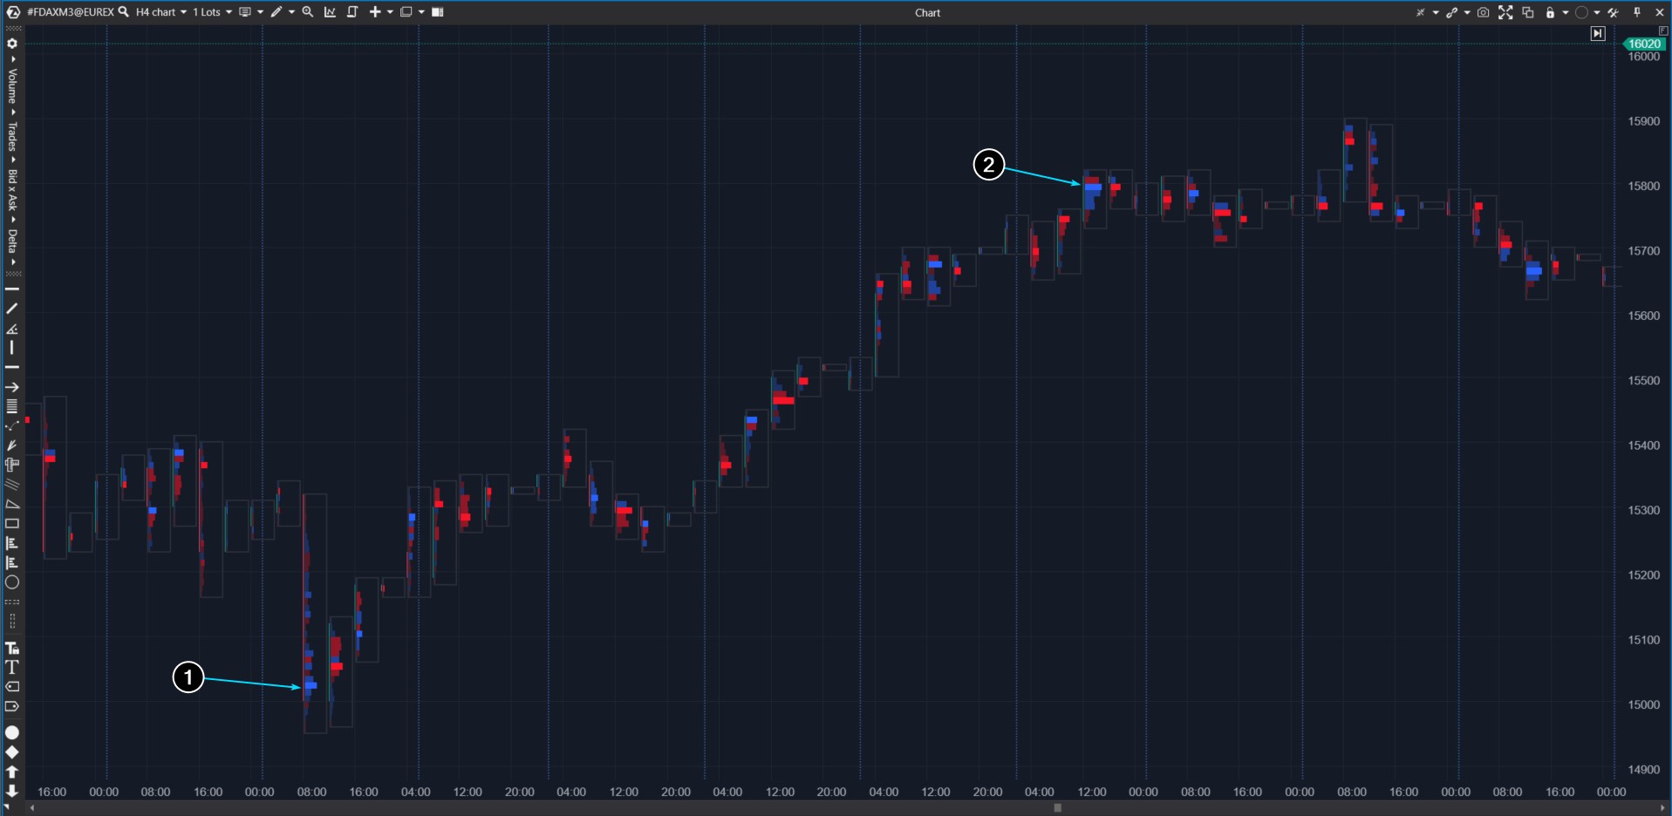Screen dimensions: 1672x816
Task: Click the zoom magnifier tool
Action: (308, 12)
